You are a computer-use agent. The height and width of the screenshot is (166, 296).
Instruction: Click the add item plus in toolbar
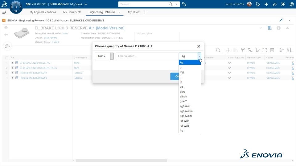tap(228, 50)
